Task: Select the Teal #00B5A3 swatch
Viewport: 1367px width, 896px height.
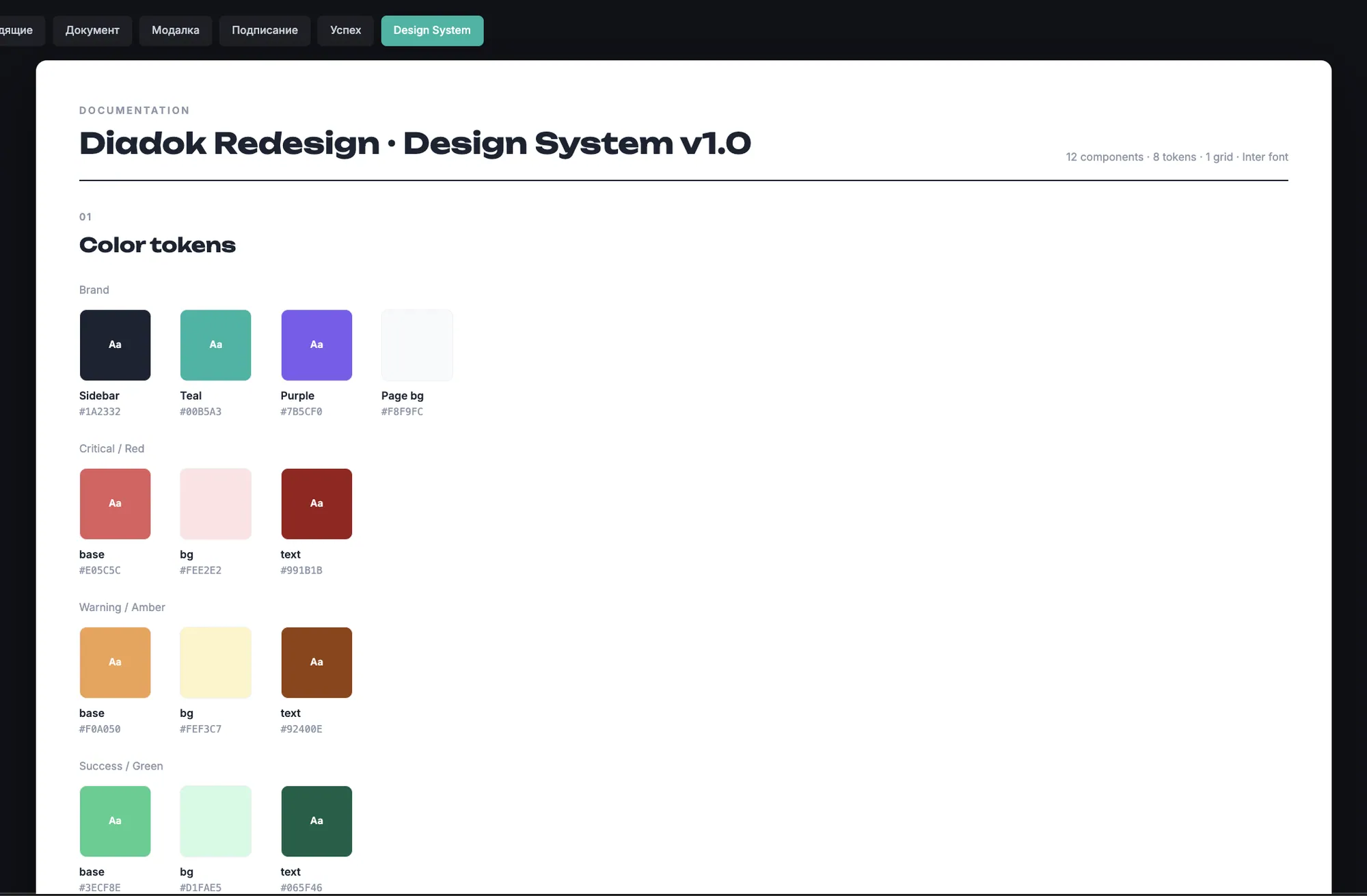Action: point(215,345)
